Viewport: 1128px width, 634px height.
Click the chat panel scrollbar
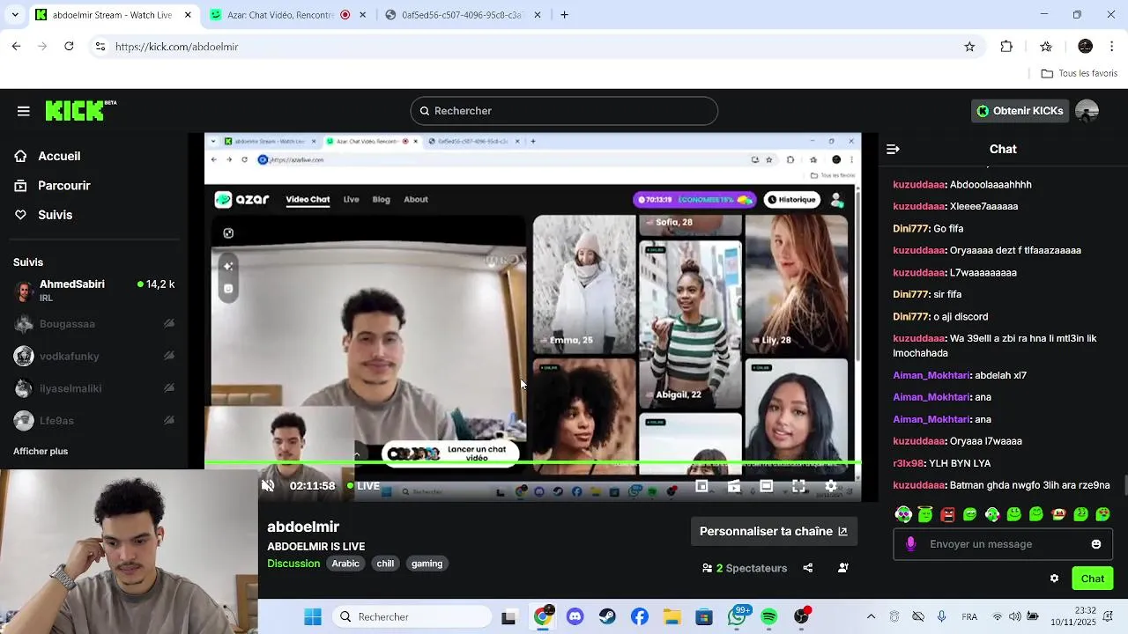[x=1124, y=486]
